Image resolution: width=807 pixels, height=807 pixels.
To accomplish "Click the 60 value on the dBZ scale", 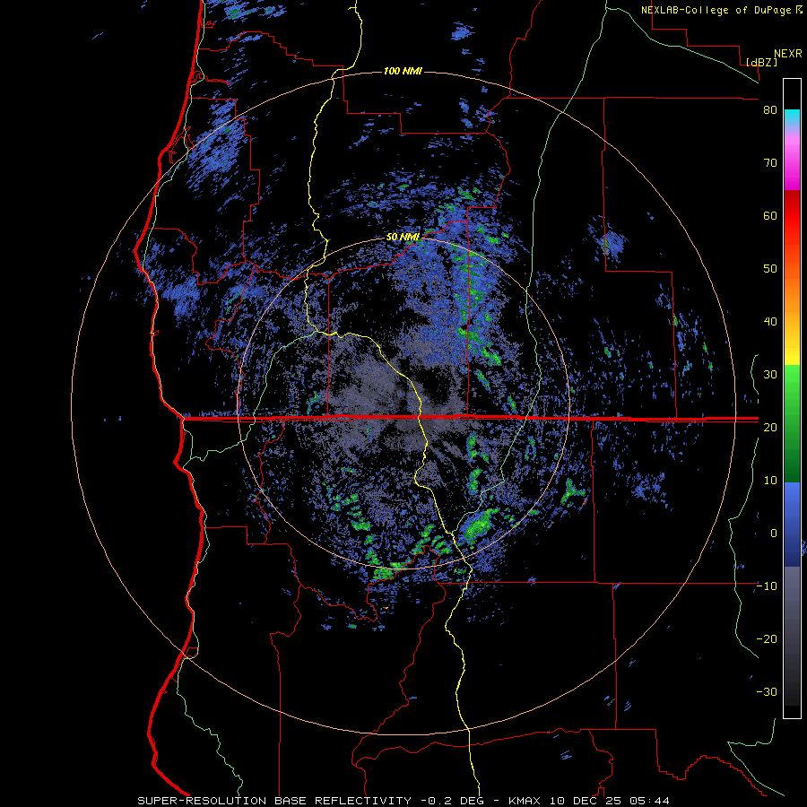I will pyautogui.click(x=770, y=215).
